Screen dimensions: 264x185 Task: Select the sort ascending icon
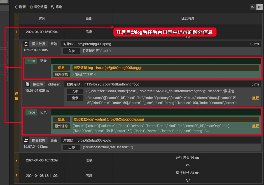(259, 7)
